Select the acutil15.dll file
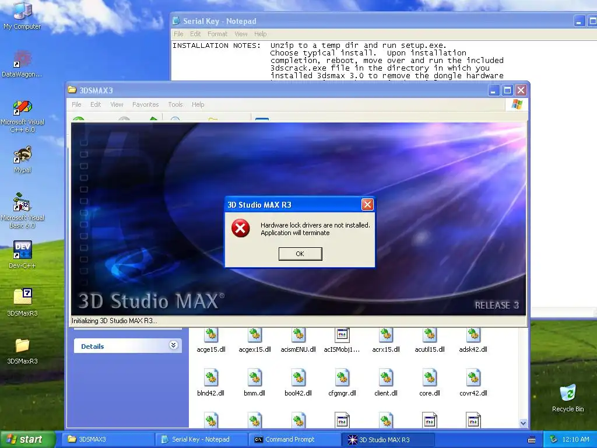 click(430, 340)
